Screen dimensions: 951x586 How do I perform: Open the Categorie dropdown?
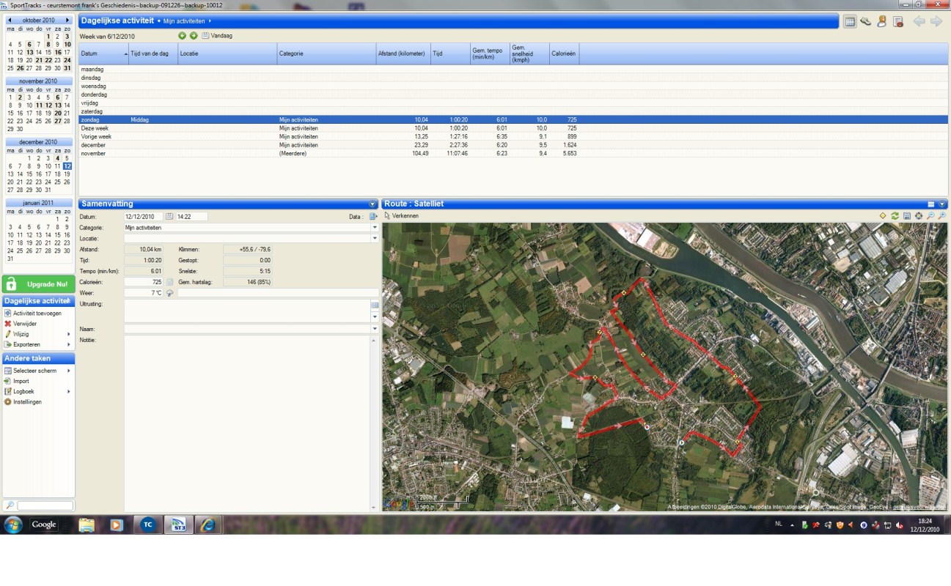pyautogui.click(x=375, y=228)
